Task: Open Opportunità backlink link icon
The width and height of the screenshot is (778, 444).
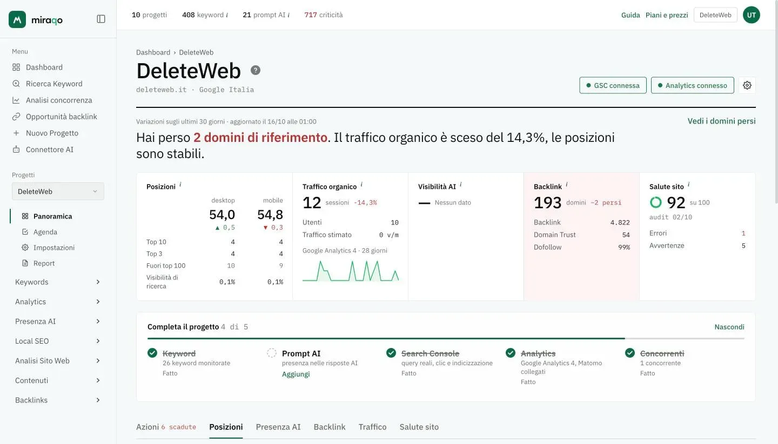Action: tap(16, 117)
